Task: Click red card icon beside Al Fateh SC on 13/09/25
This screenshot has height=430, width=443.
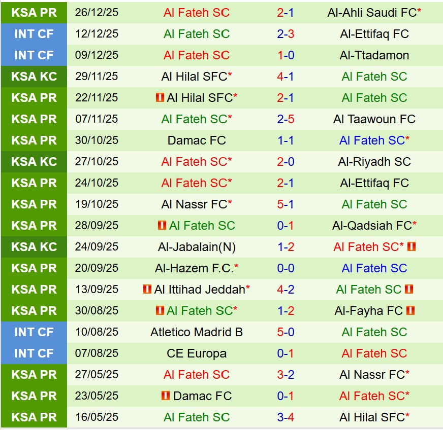Action: (x=409, y=290)
